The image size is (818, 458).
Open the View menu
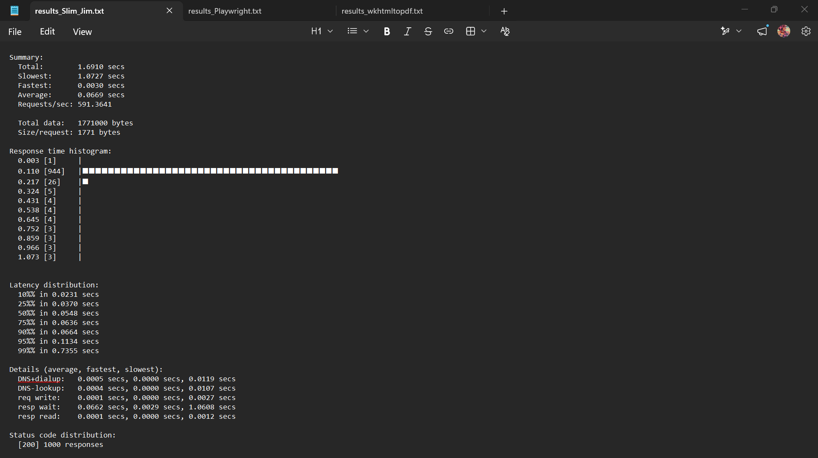tap(82, 32)
